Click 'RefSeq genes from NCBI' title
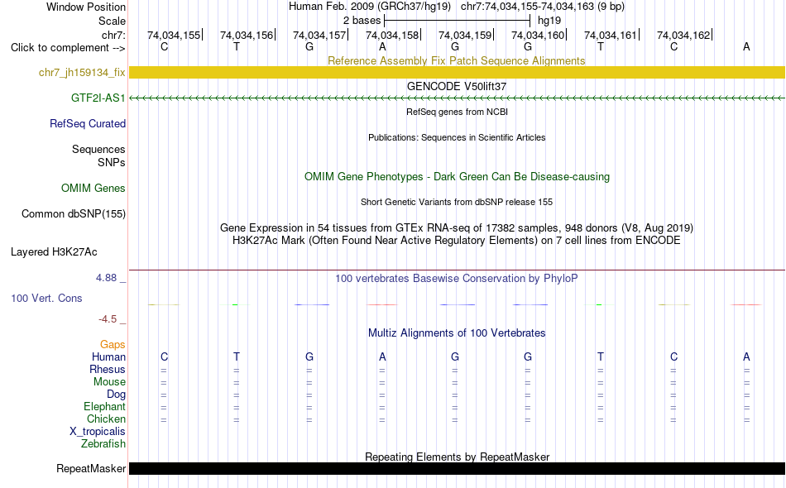 click(457, 112)
